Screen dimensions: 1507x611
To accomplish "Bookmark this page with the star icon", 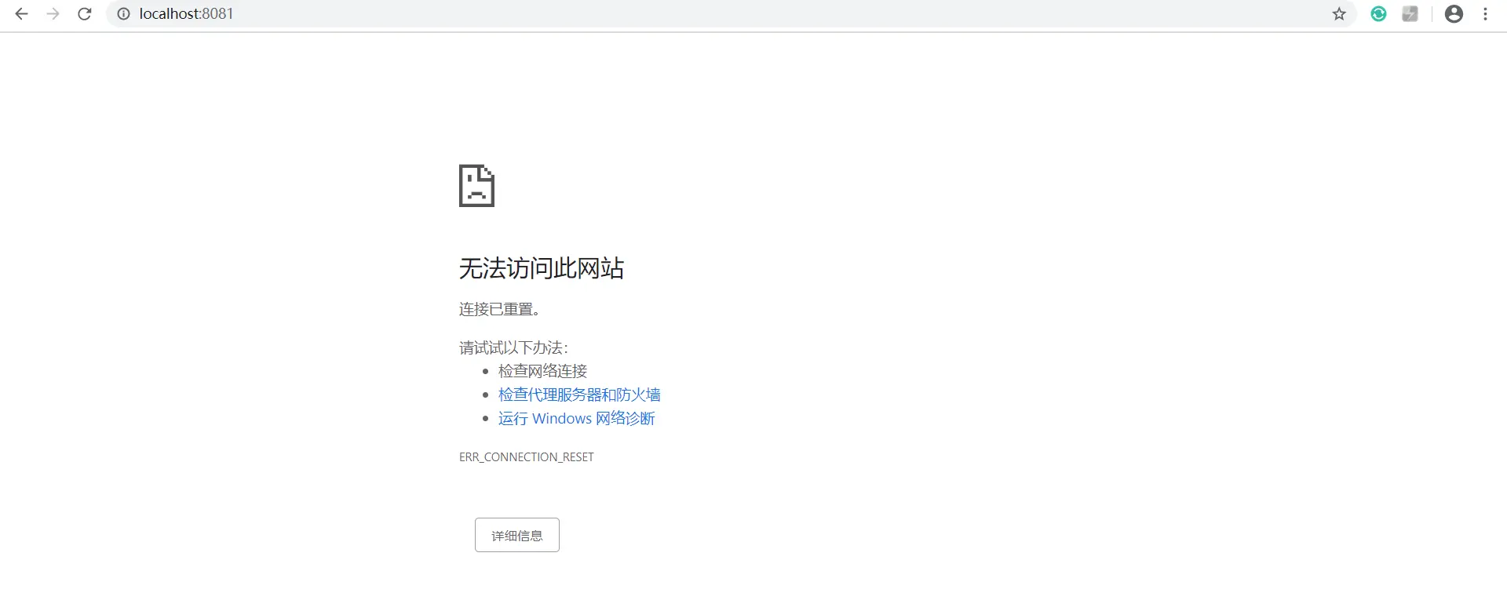I will pos(1339,14).
